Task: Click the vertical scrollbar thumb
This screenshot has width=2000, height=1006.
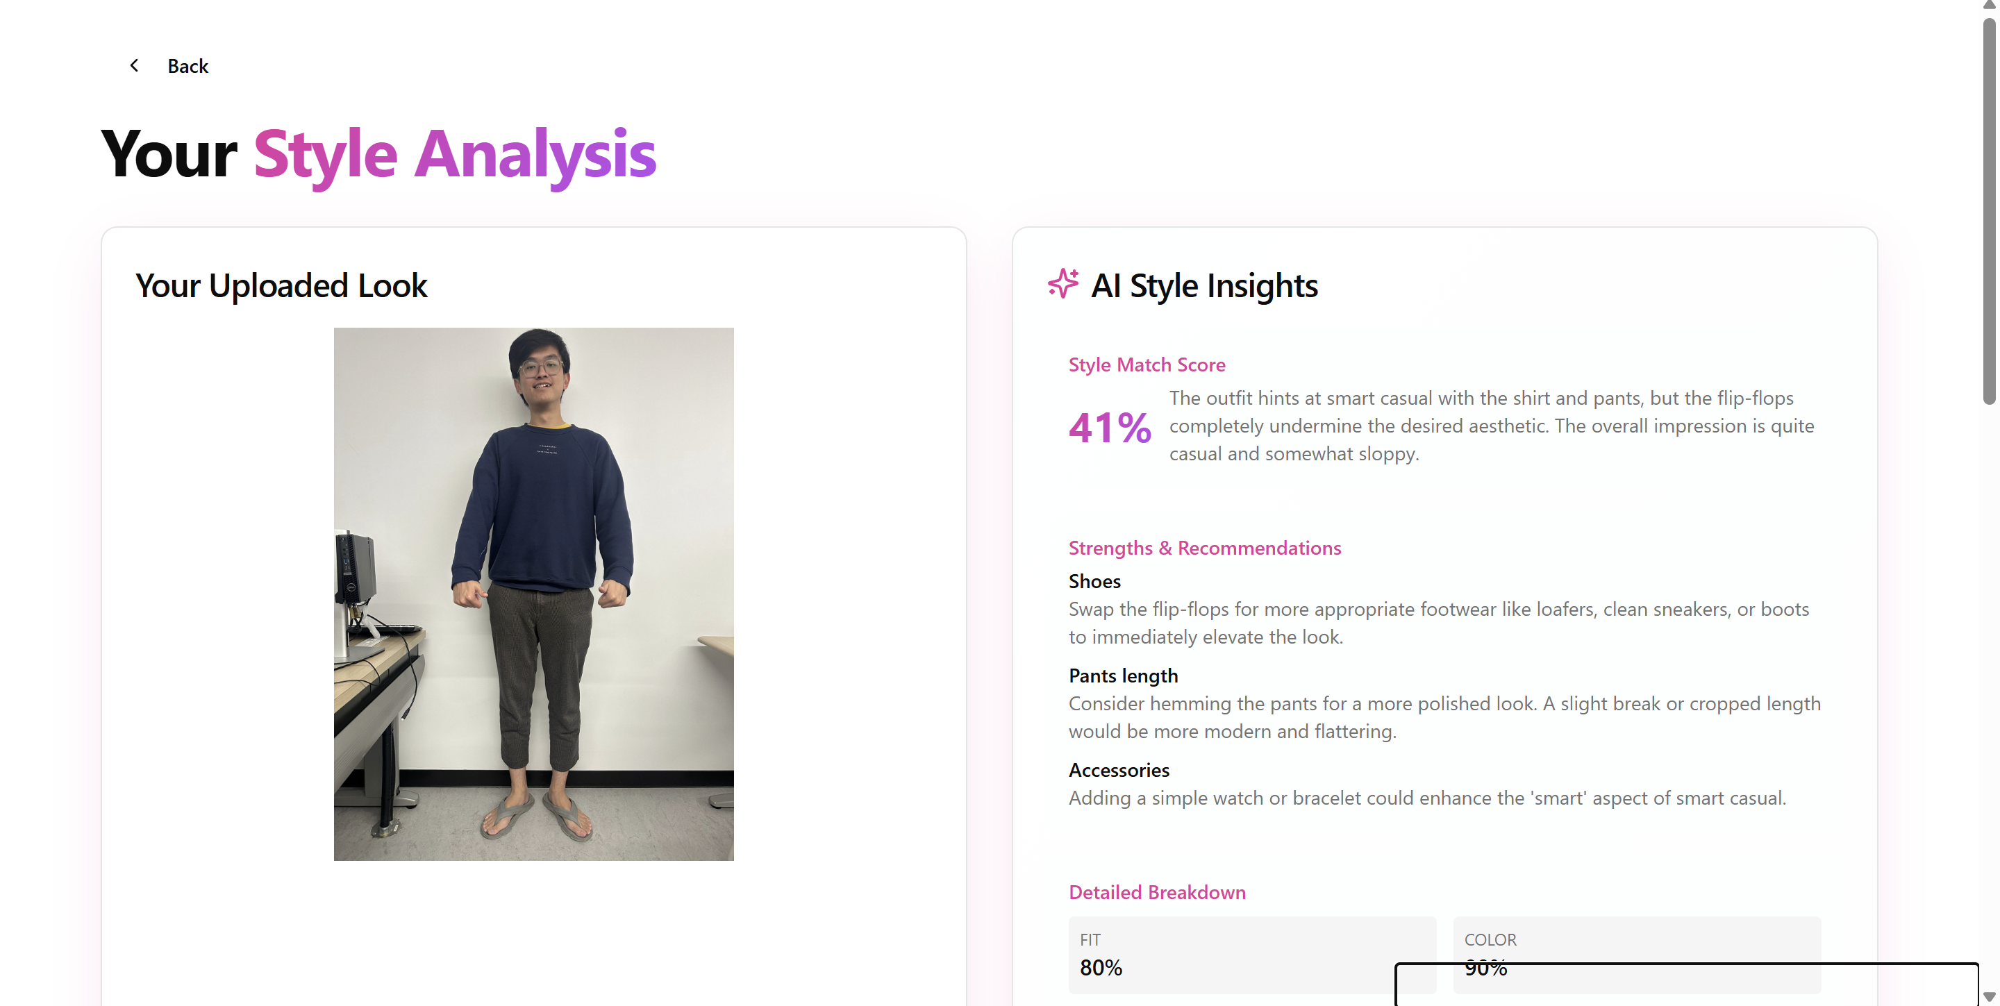Action: (1988, 211)
